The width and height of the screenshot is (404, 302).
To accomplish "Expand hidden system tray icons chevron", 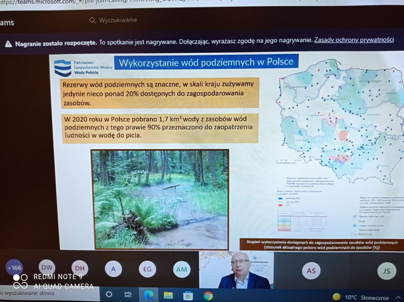I will tap(398, 297).
